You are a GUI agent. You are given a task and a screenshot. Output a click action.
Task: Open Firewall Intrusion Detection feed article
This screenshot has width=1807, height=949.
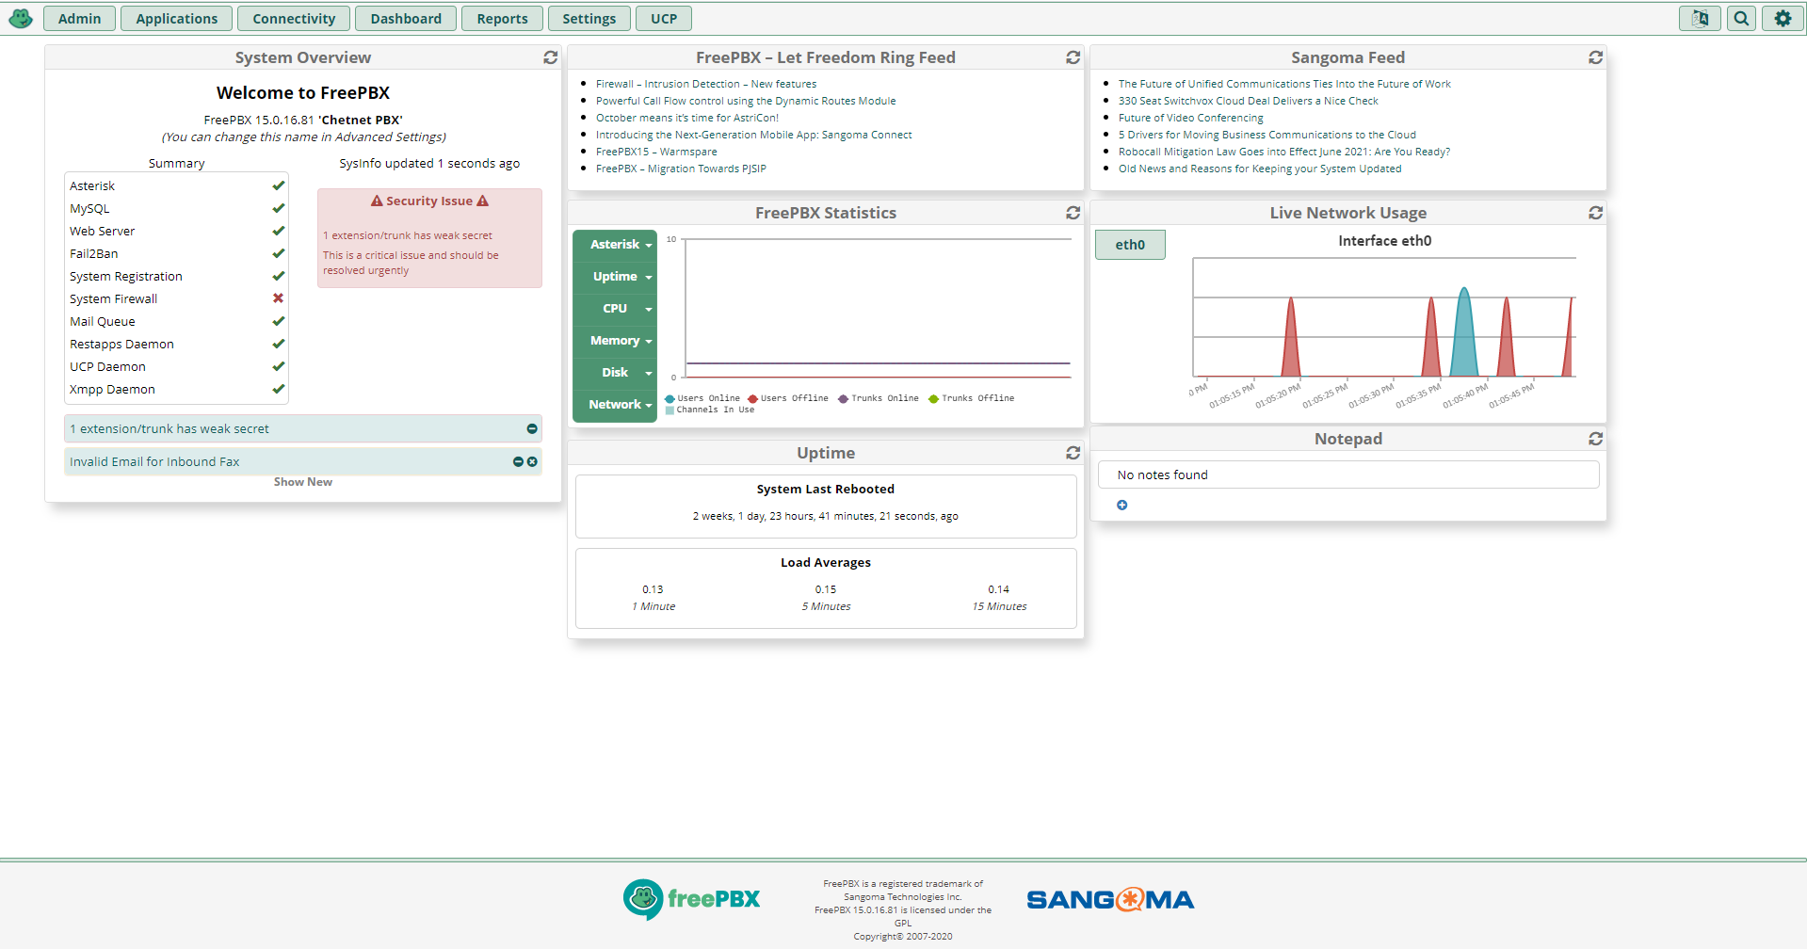click(x=706, y=84)
